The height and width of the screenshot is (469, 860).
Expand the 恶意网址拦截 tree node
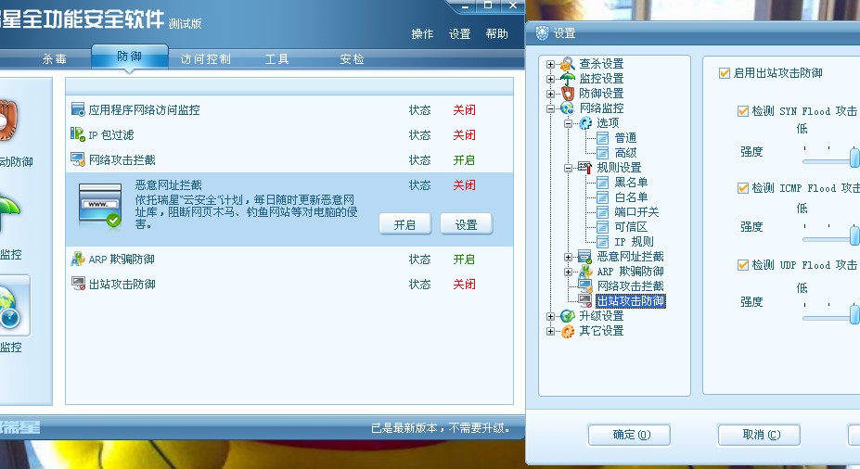tap(568, 257)
